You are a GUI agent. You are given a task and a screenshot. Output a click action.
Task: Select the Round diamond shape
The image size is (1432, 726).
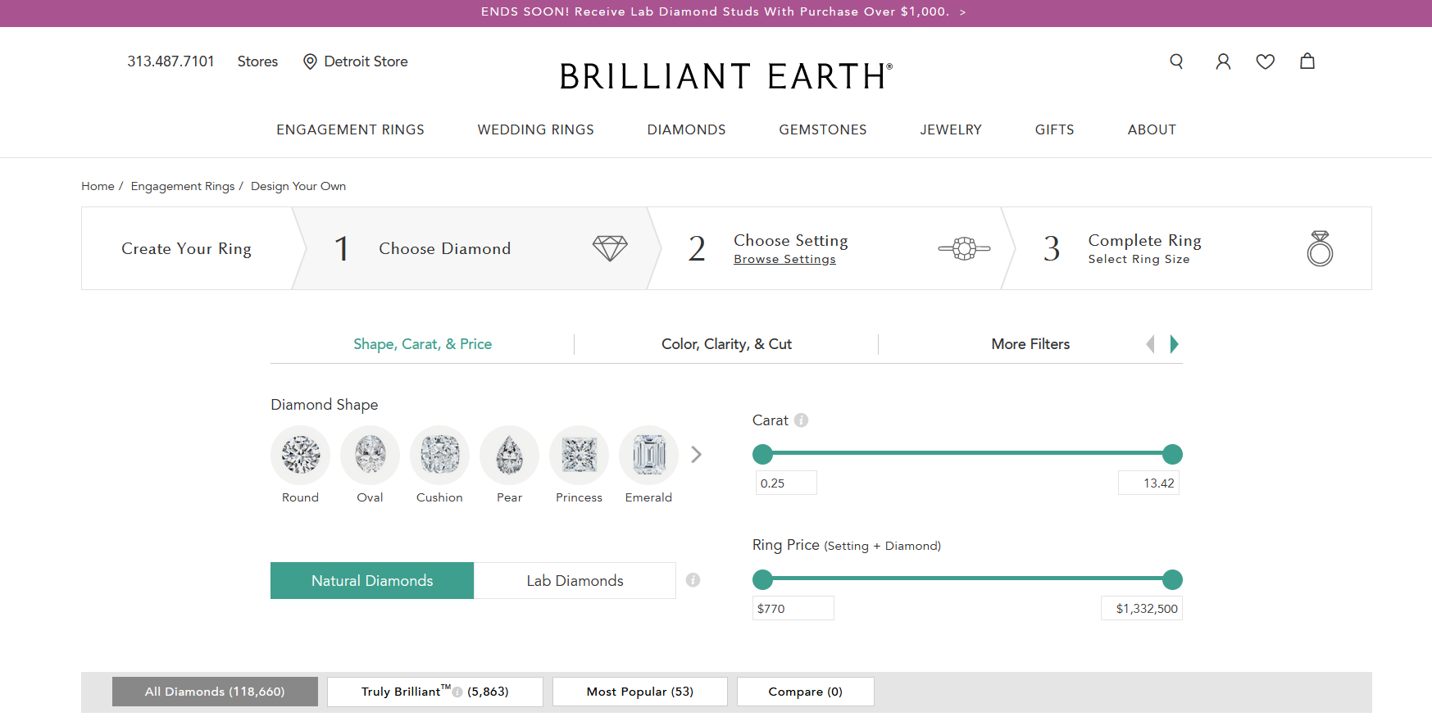pos(300,455)
